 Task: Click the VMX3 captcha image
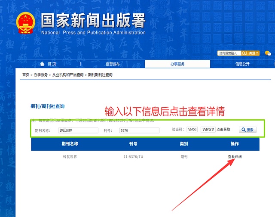coord(208,130)
